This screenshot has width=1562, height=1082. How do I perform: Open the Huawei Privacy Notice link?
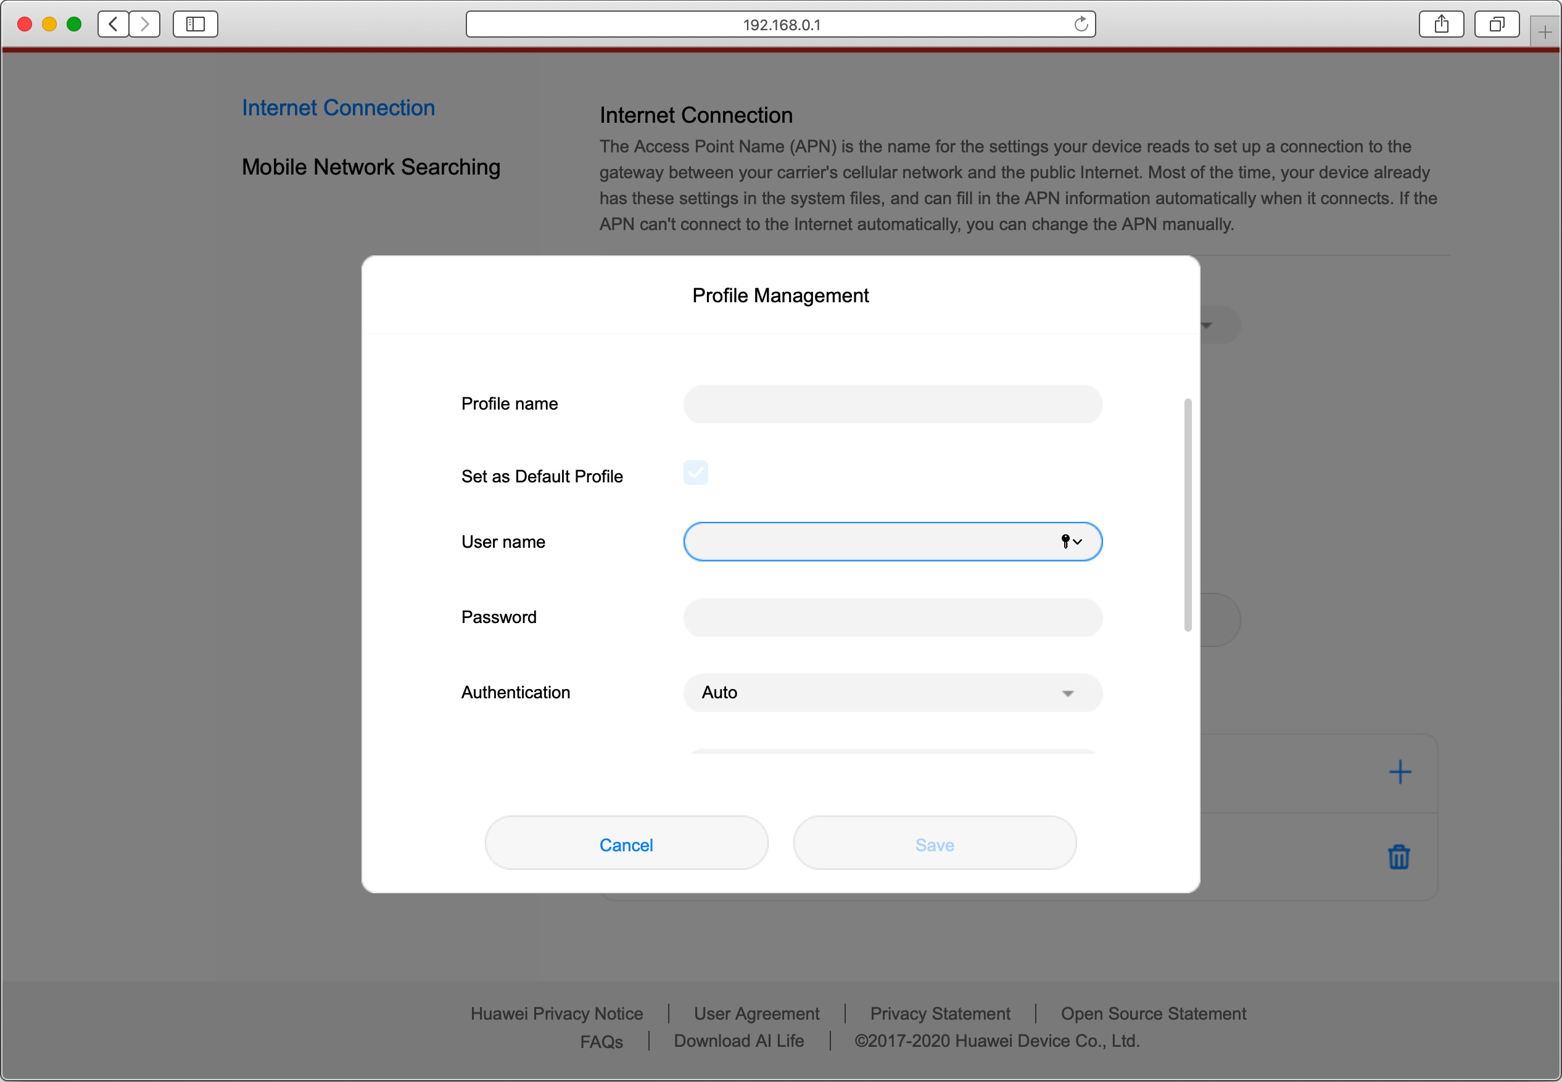coord(556,1013)
